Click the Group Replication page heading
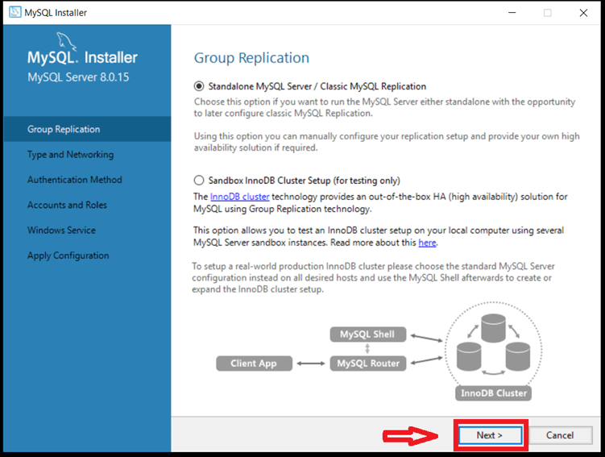The width and height of the screenshot is (605, 457). [x=251, y=58]
